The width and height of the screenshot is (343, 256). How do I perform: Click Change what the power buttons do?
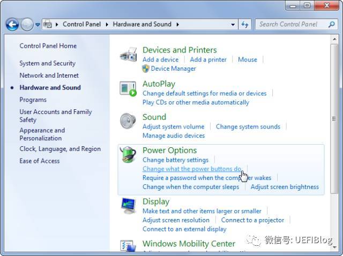pyautogui.click(x=192, y=169)
